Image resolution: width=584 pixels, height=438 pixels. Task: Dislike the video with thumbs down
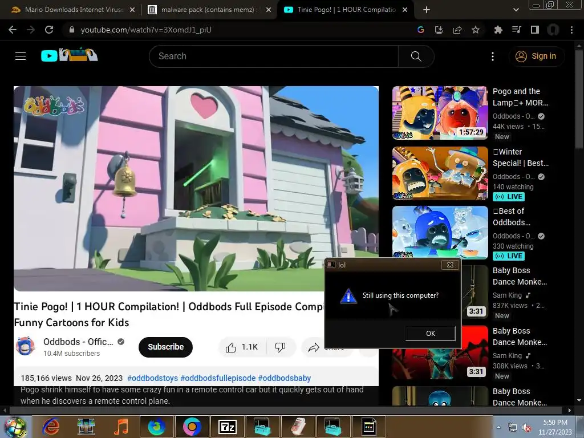[280, 347]
